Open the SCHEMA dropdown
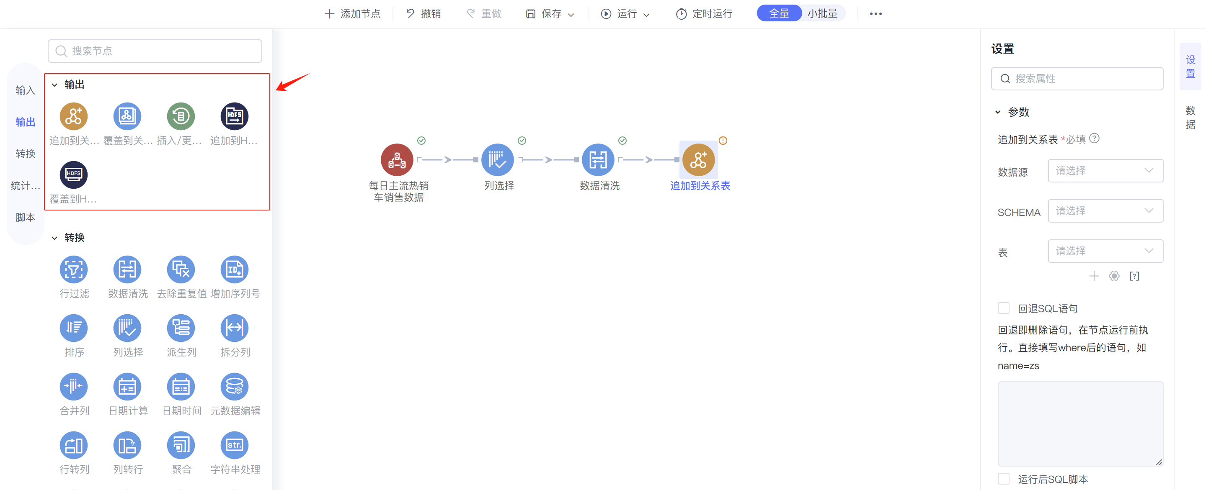Image resolution: width=1206 pixels, height=490 pixels. [x=1105, y=211]
